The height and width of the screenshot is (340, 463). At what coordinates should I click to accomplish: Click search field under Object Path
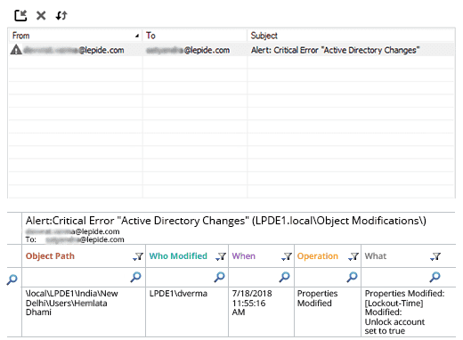point(84,277)
